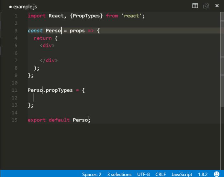This screenshot has height=177, width=224.
Task: Open the changes preview icon in the tab bar
Action: click(206, 6)
